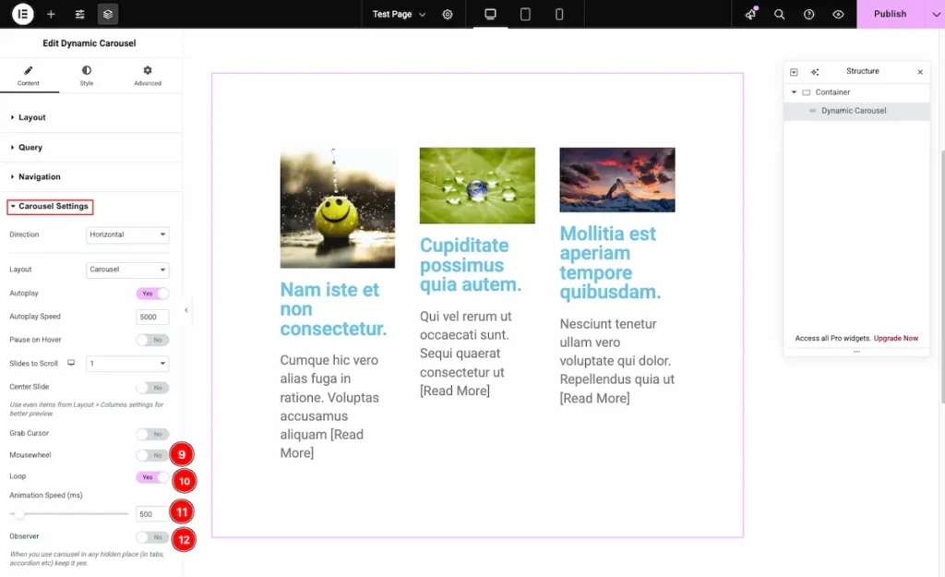945x577 pixels.
Task: Switch to the Style tab
Action: click(87, 76)
